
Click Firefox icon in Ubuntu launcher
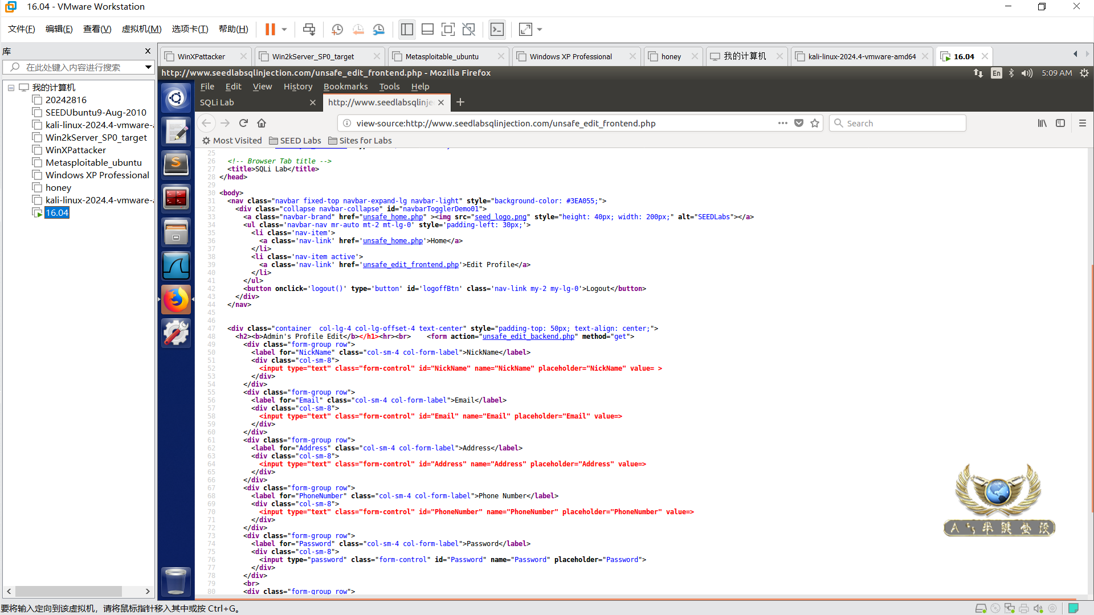[x=176, y=300]
